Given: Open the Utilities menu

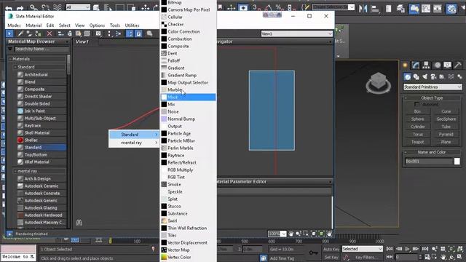Looking at the screenshot, I should [132, 25].
